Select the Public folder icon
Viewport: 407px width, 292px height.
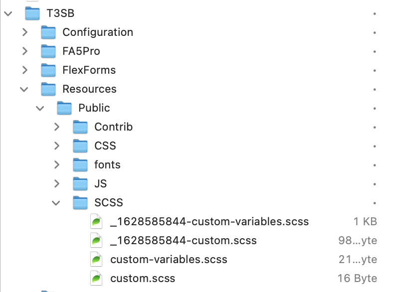pos(64,108)
